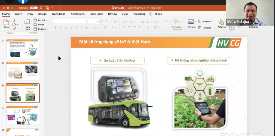Open the line spacing dropdown
This screenshot has height=136, width=275.
click(x=159, y=21)
